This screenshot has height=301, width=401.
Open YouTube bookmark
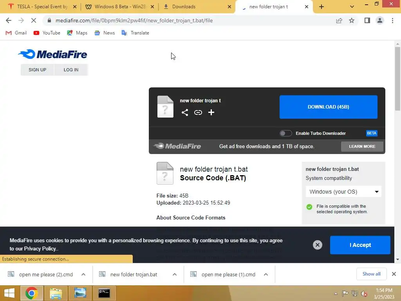[47, 33]
